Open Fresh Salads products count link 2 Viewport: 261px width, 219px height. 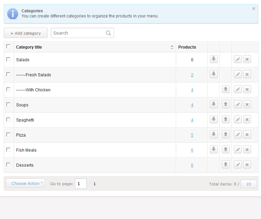192,75
